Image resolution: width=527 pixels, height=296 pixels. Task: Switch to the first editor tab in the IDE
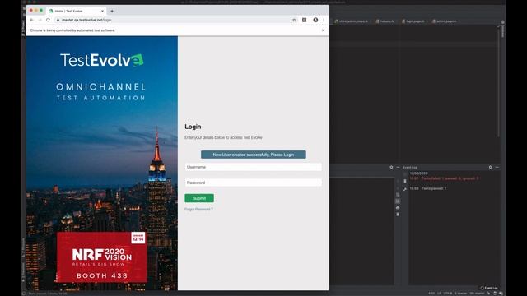(x=352, y=21)
